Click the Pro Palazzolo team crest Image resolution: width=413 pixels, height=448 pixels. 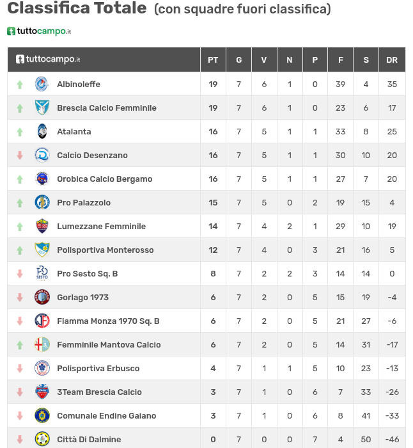click(42, 202)
